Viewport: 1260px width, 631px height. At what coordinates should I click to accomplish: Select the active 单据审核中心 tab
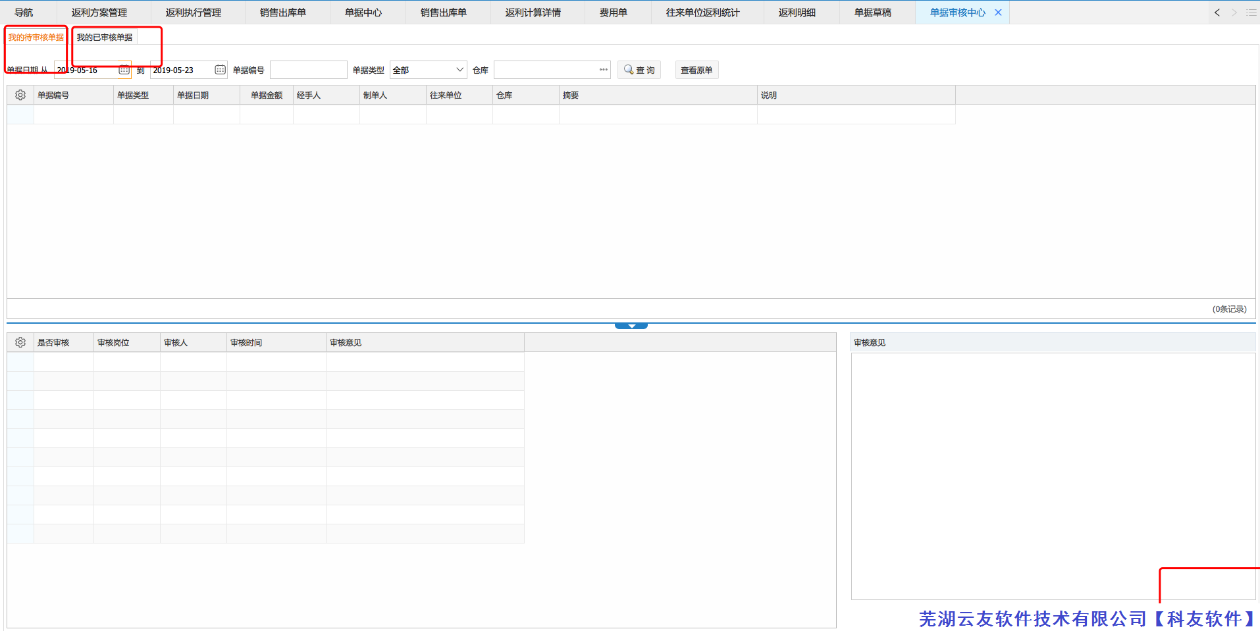(958, 13)
